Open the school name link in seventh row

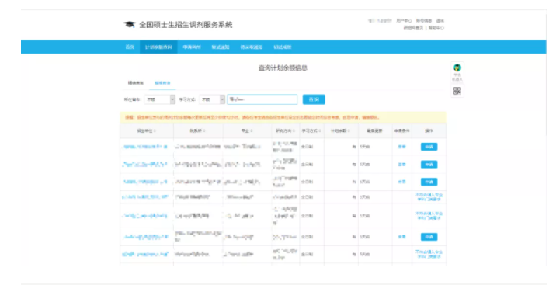click(145, 254)
